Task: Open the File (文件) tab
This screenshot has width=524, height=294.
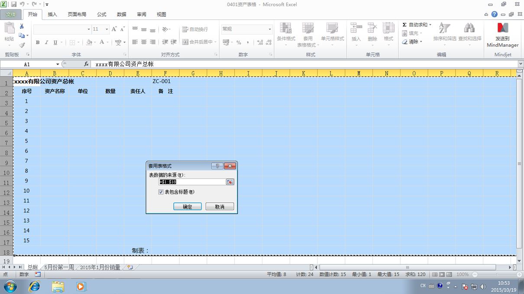Action: pyautogui.click(x=11, y=14)
